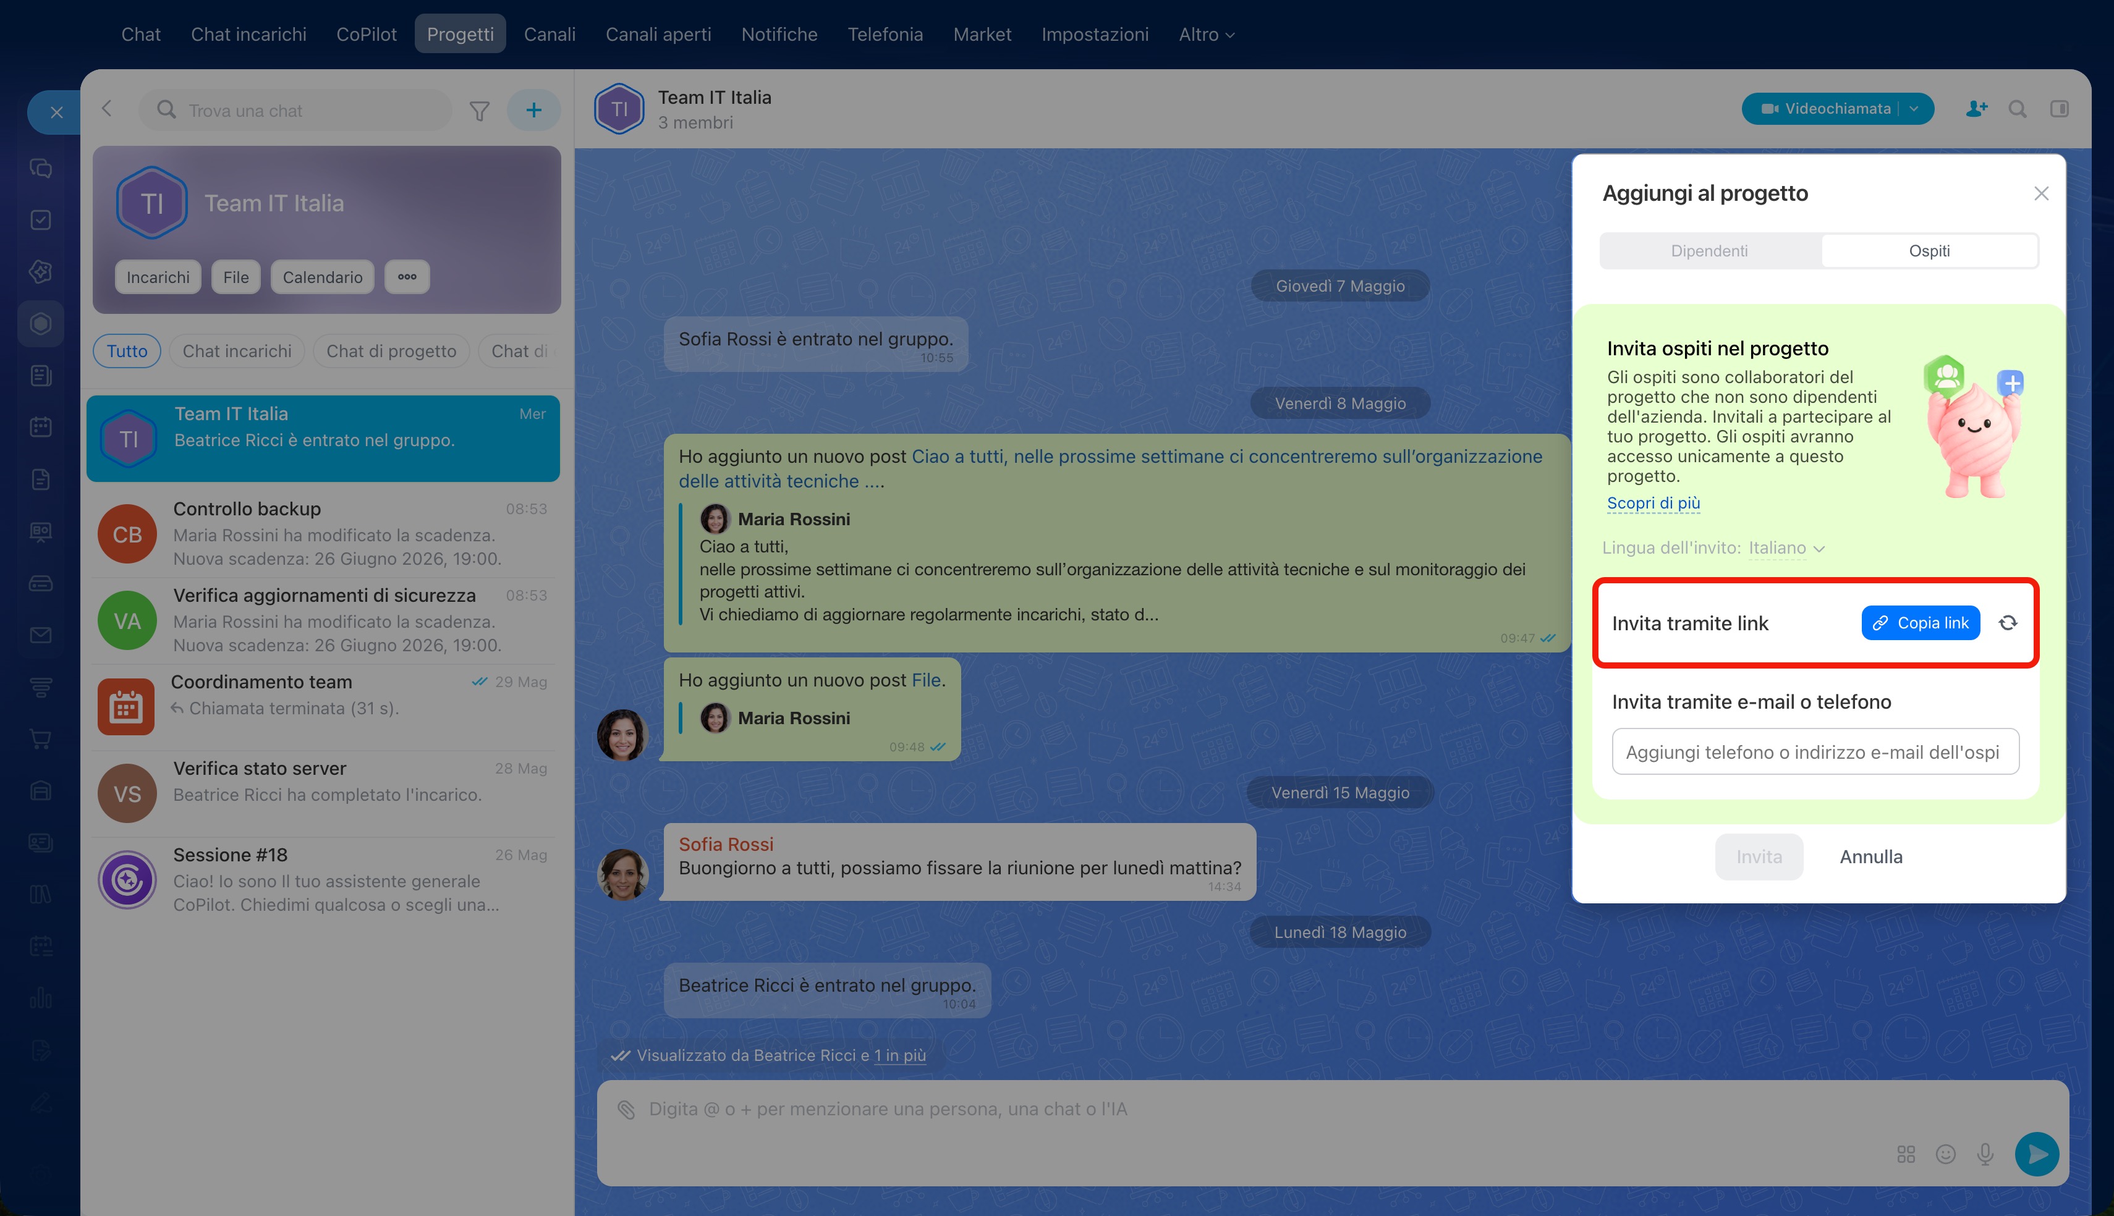Go back with the arrow beside search
Viewport: 2114px width, 1216px height.
(107, 109)
